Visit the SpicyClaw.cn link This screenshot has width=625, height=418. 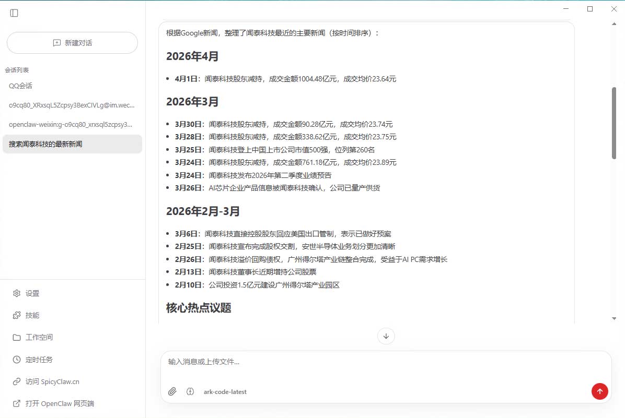(46, 381)
